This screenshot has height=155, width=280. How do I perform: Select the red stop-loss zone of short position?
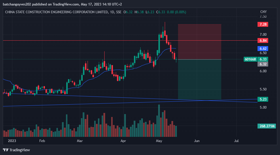tap(200, 42)
